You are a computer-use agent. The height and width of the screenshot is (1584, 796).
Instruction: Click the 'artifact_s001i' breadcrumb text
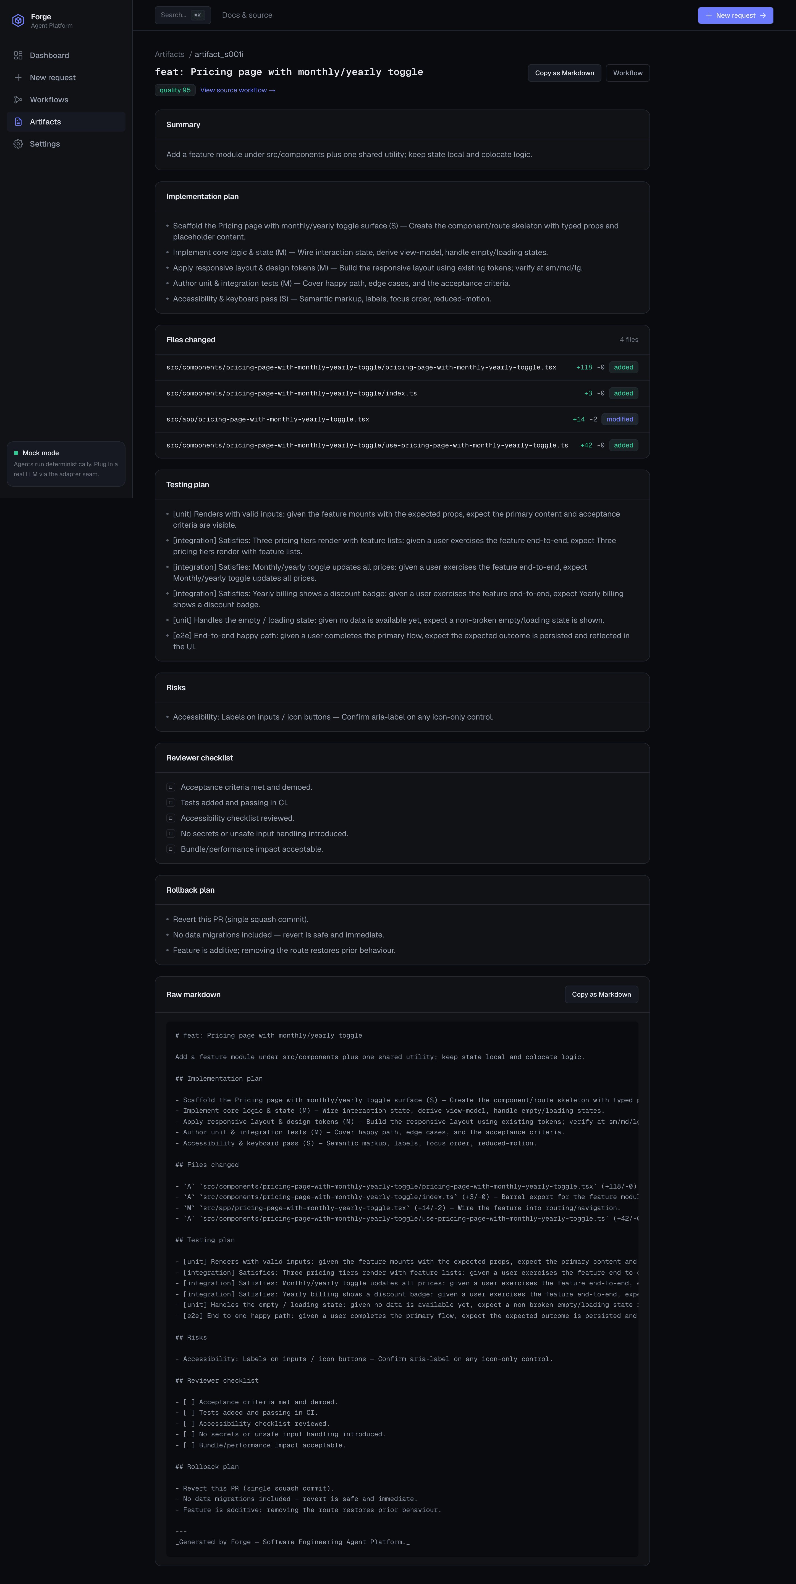coord(219,55)
